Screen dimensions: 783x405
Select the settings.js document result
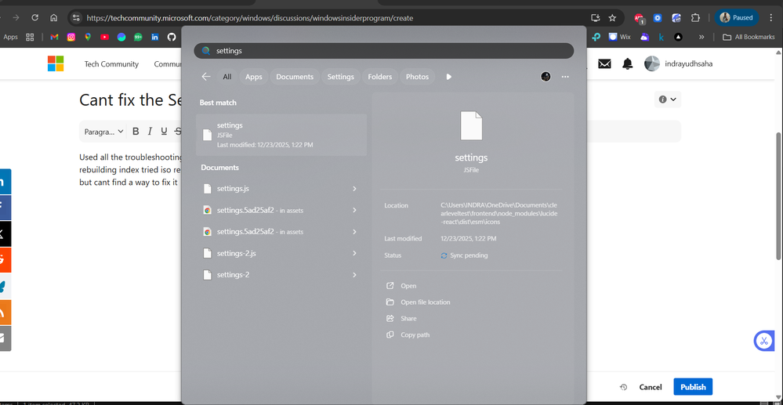coord(281,189)
